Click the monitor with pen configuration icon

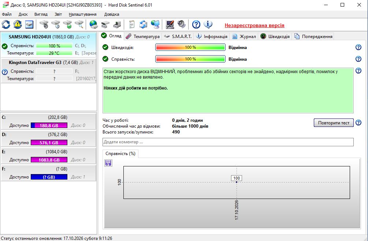point(170,25)
